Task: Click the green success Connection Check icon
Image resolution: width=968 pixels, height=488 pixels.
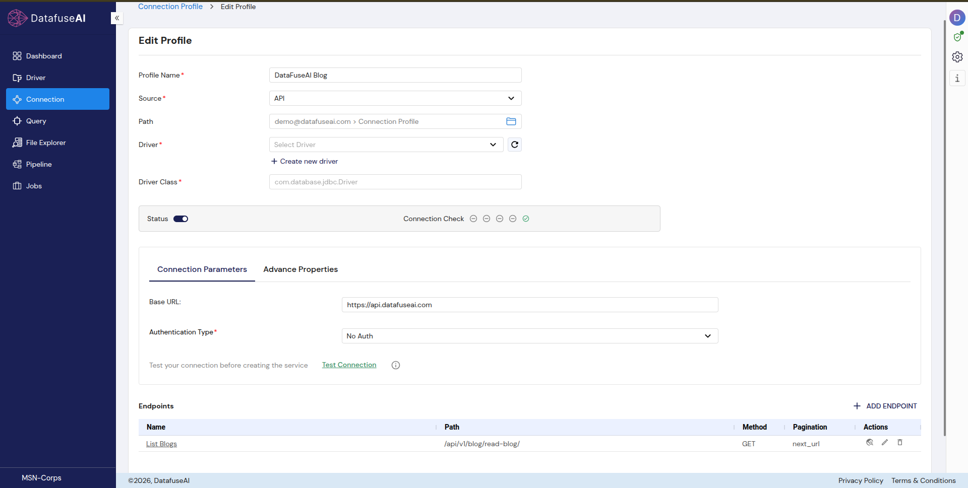Action: pyautogui.click(x=526, y=219)
